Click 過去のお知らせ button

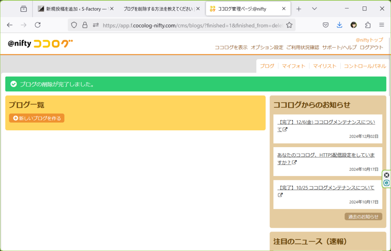pyautogui.click(x=364, y=217)
